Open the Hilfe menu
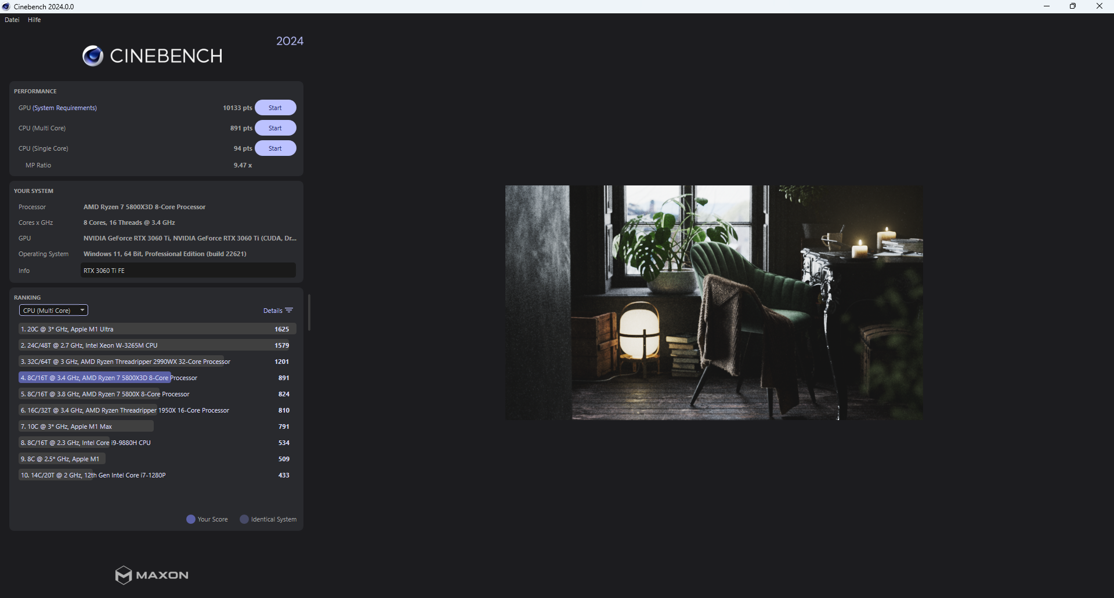Image resolution: width=1114 pixels, height=598 pixels. pyautogui.click(x=34, y=20)
